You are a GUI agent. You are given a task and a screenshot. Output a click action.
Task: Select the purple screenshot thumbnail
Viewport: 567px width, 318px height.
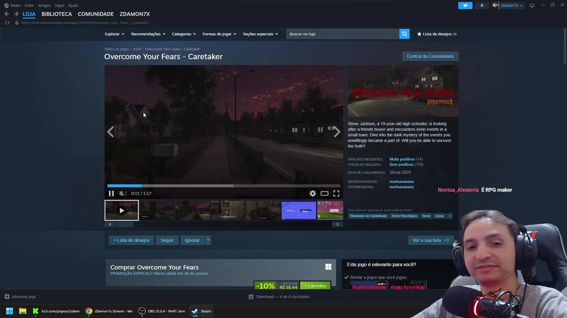[299, 210]
